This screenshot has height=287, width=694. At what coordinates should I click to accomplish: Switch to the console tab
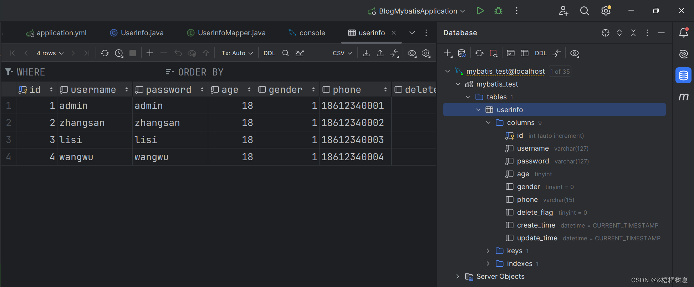pyautogui.click(x=307, y=33)
